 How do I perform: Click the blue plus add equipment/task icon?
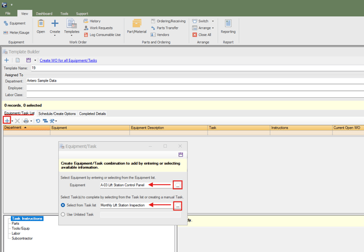(x=7, y=121)
